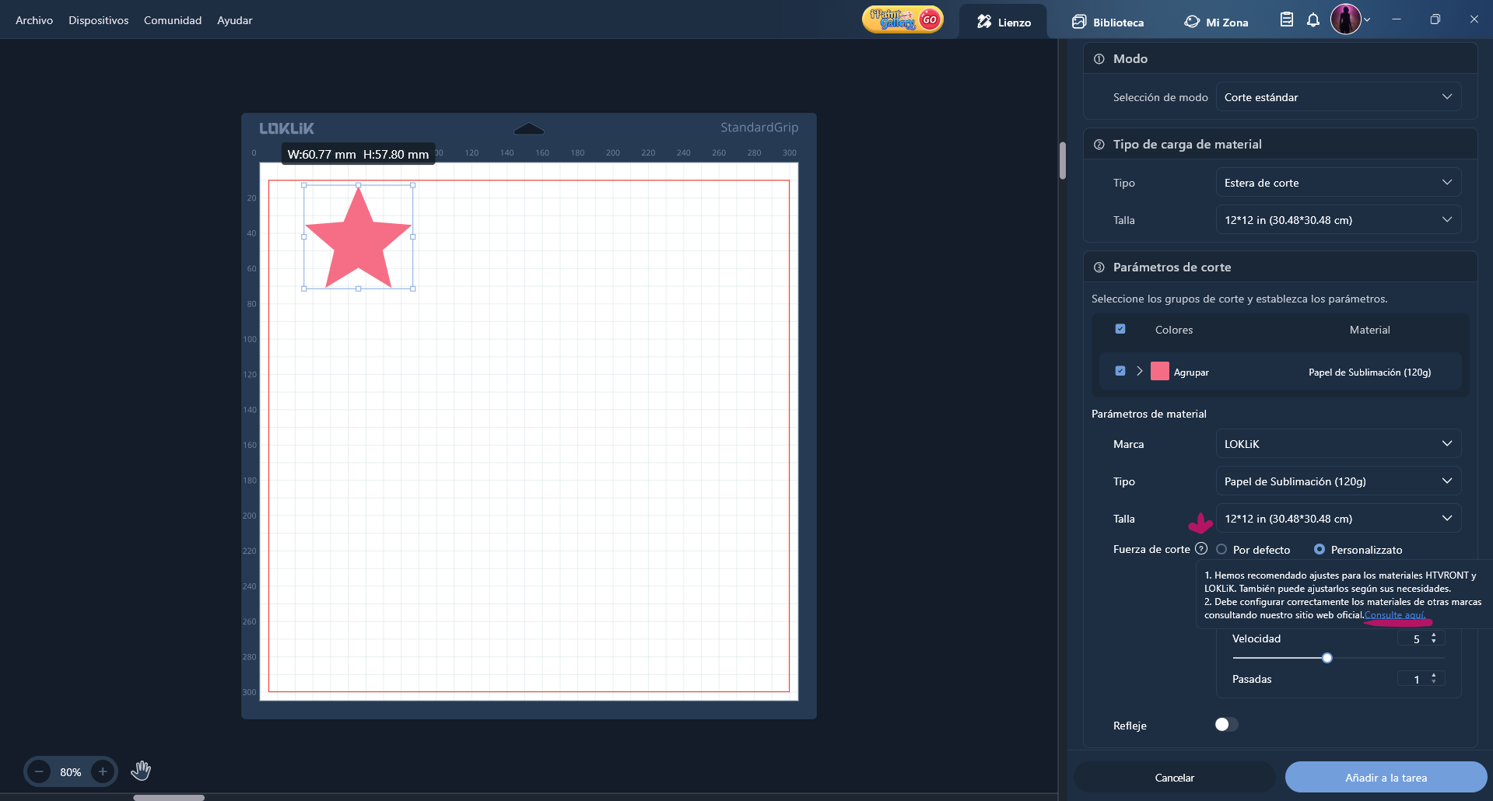The width and height of the screenshot is (1493, 801).
Task: Click the Añadir a la tarea button
Action: (1386, 777)
